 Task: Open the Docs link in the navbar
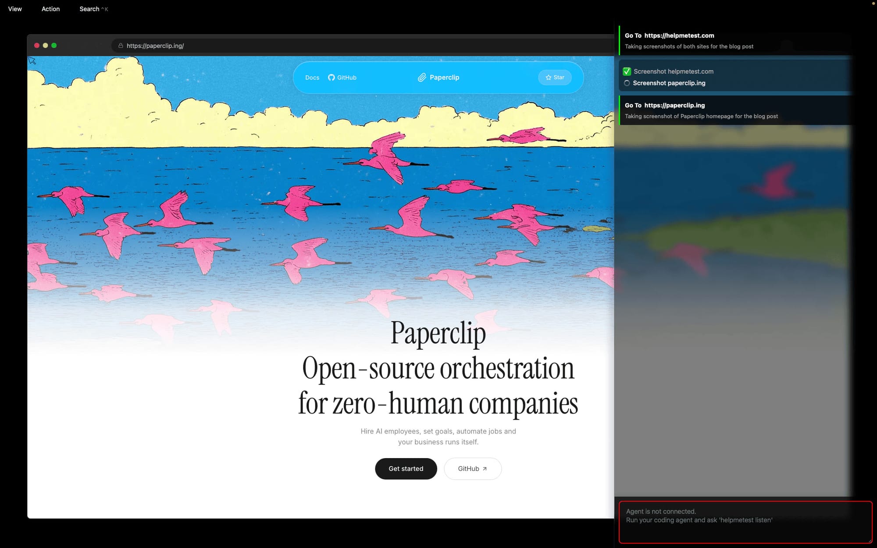pyautogui.click(x=312, y=77)
